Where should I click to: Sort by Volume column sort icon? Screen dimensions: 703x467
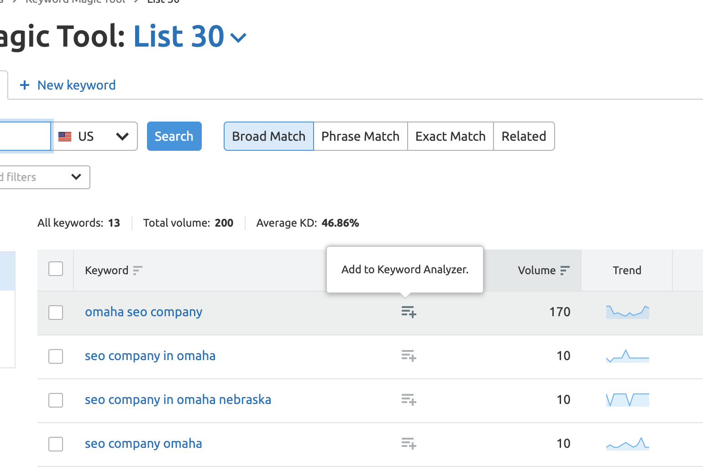coord(565,271)
